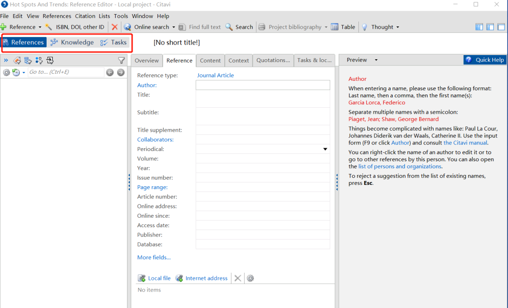Open the Citavi manual link

coord(465,143)
